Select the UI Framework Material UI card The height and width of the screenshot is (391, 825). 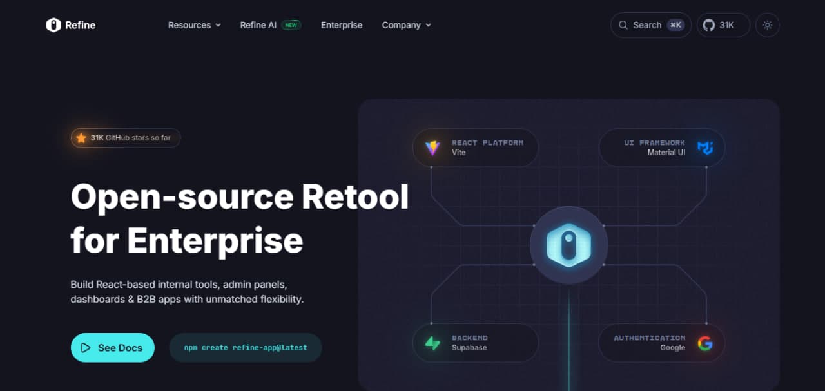662,148
